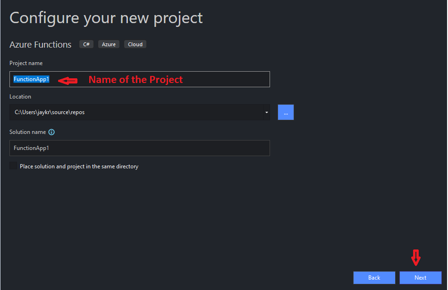Go to the Next step

point(420,278)
